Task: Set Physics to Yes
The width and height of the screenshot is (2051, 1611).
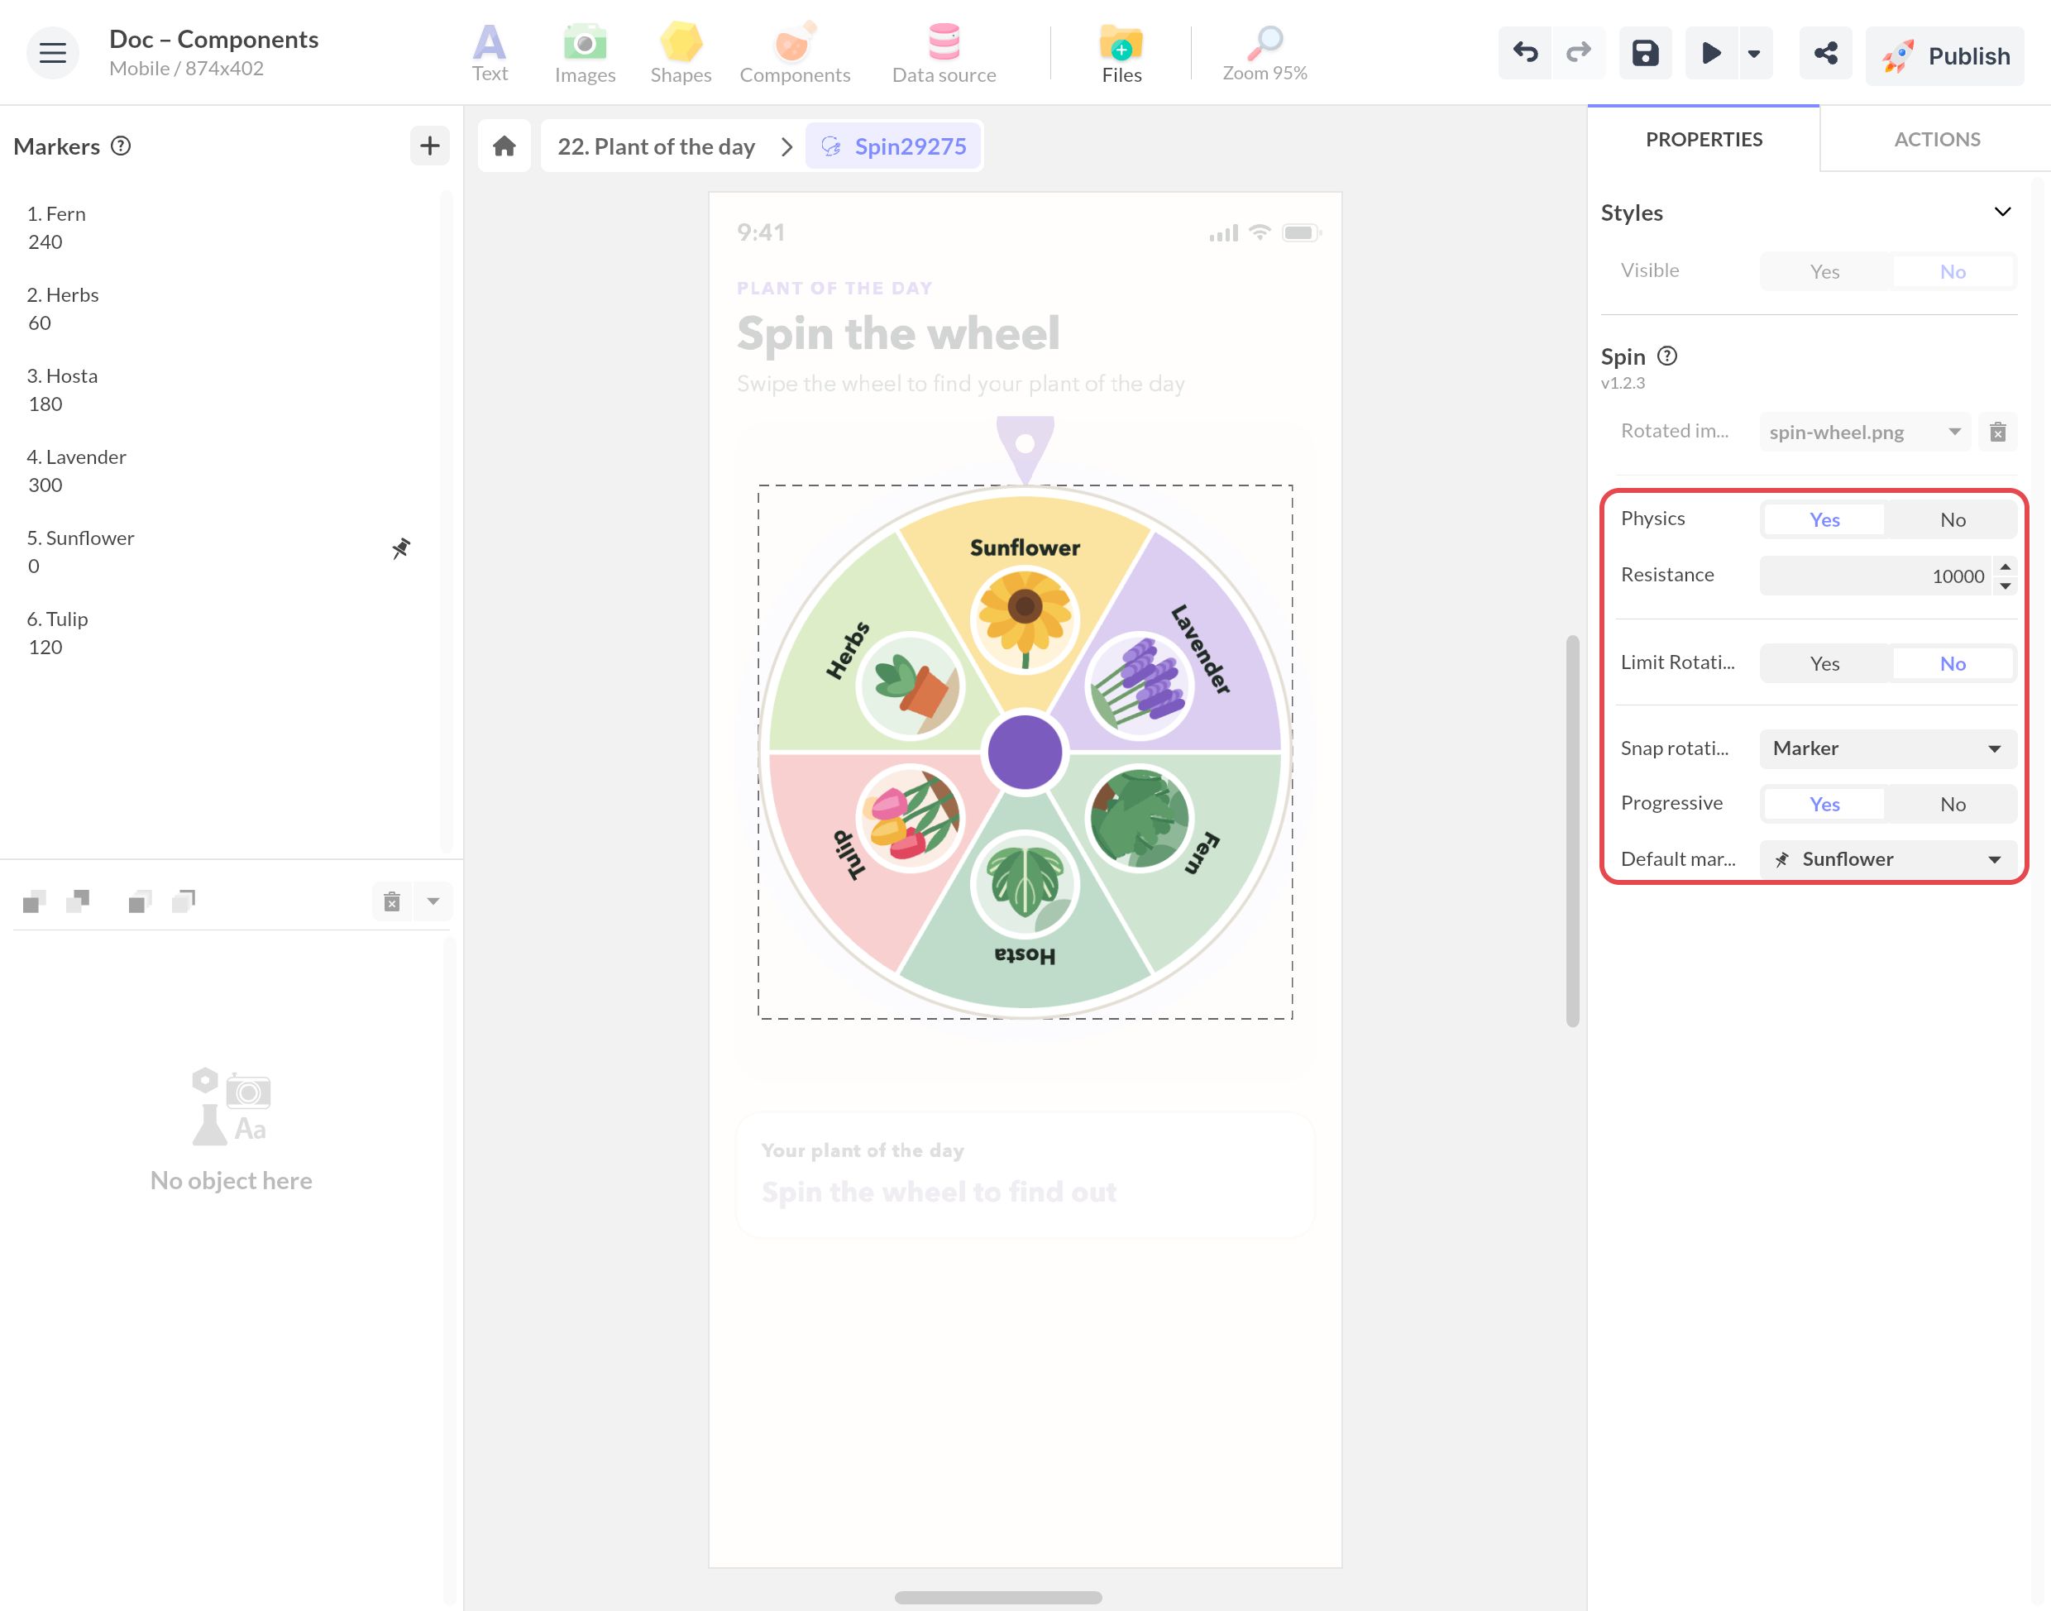Action: point(1824,519)
